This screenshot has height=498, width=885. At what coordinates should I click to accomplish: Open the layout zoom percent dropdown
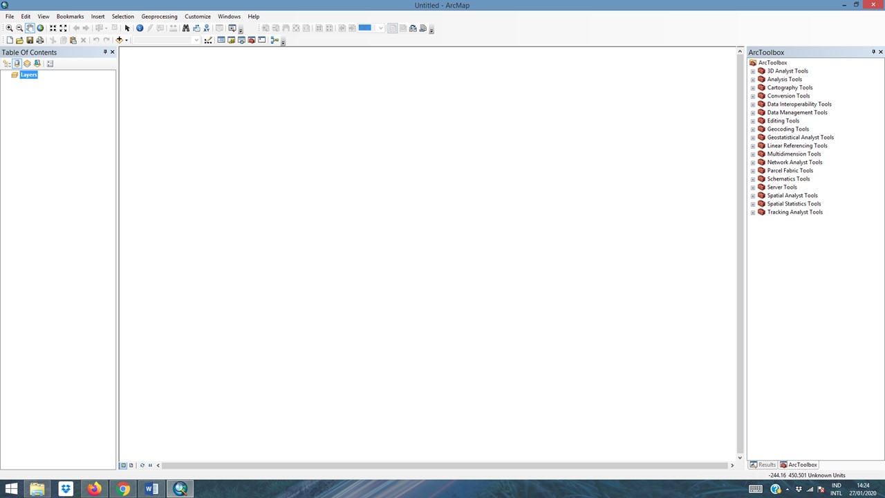pyautogui.click(x=380, y=28)
